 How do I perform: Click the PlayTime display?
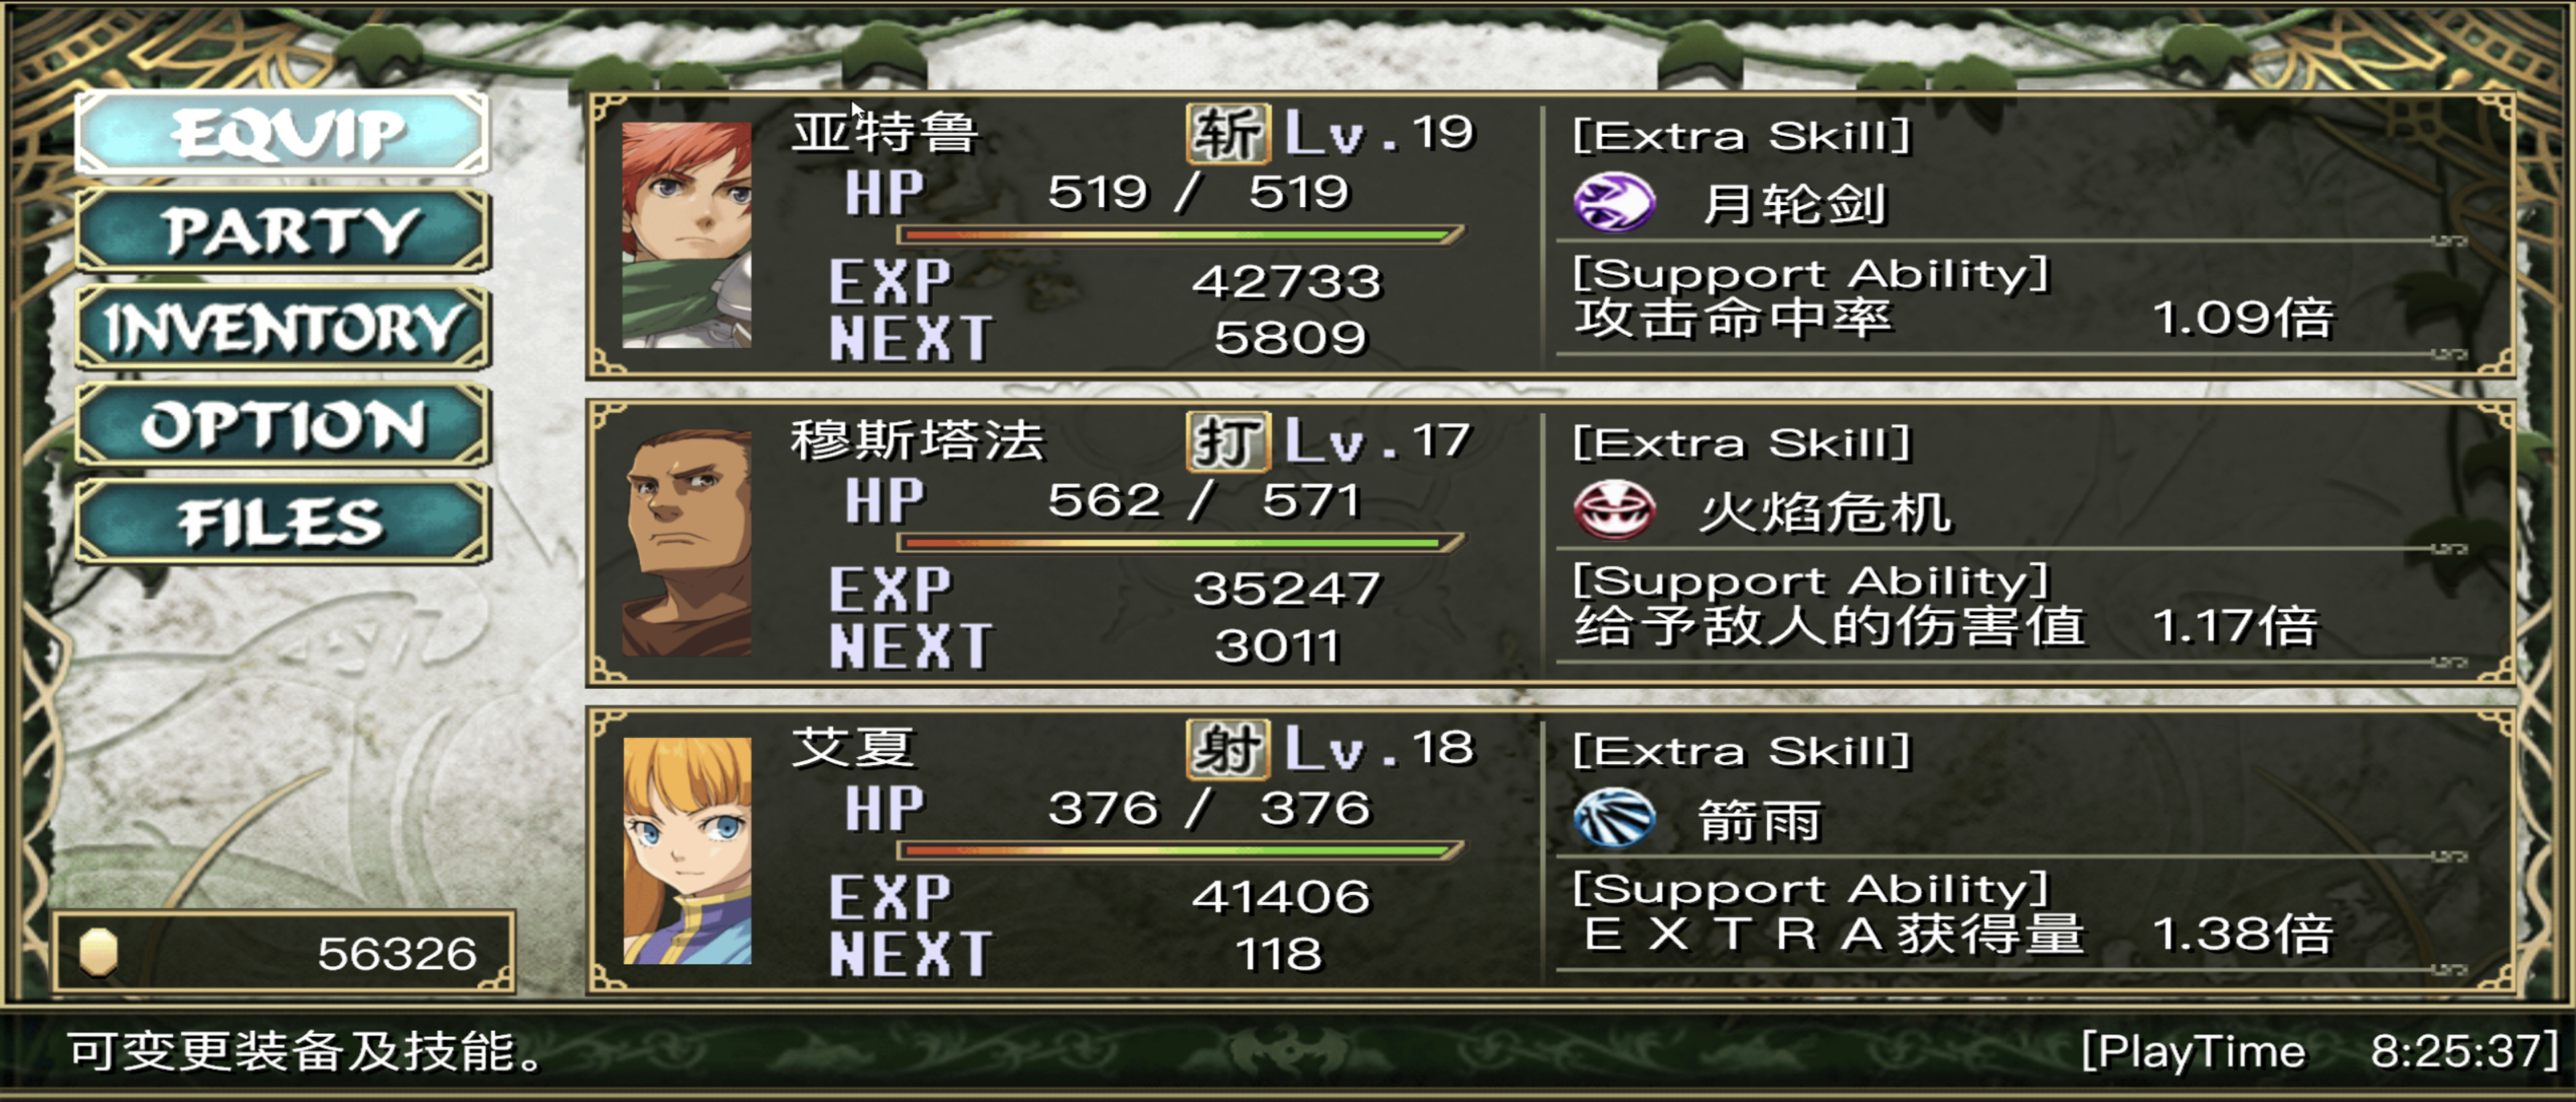point(2318,1051)
